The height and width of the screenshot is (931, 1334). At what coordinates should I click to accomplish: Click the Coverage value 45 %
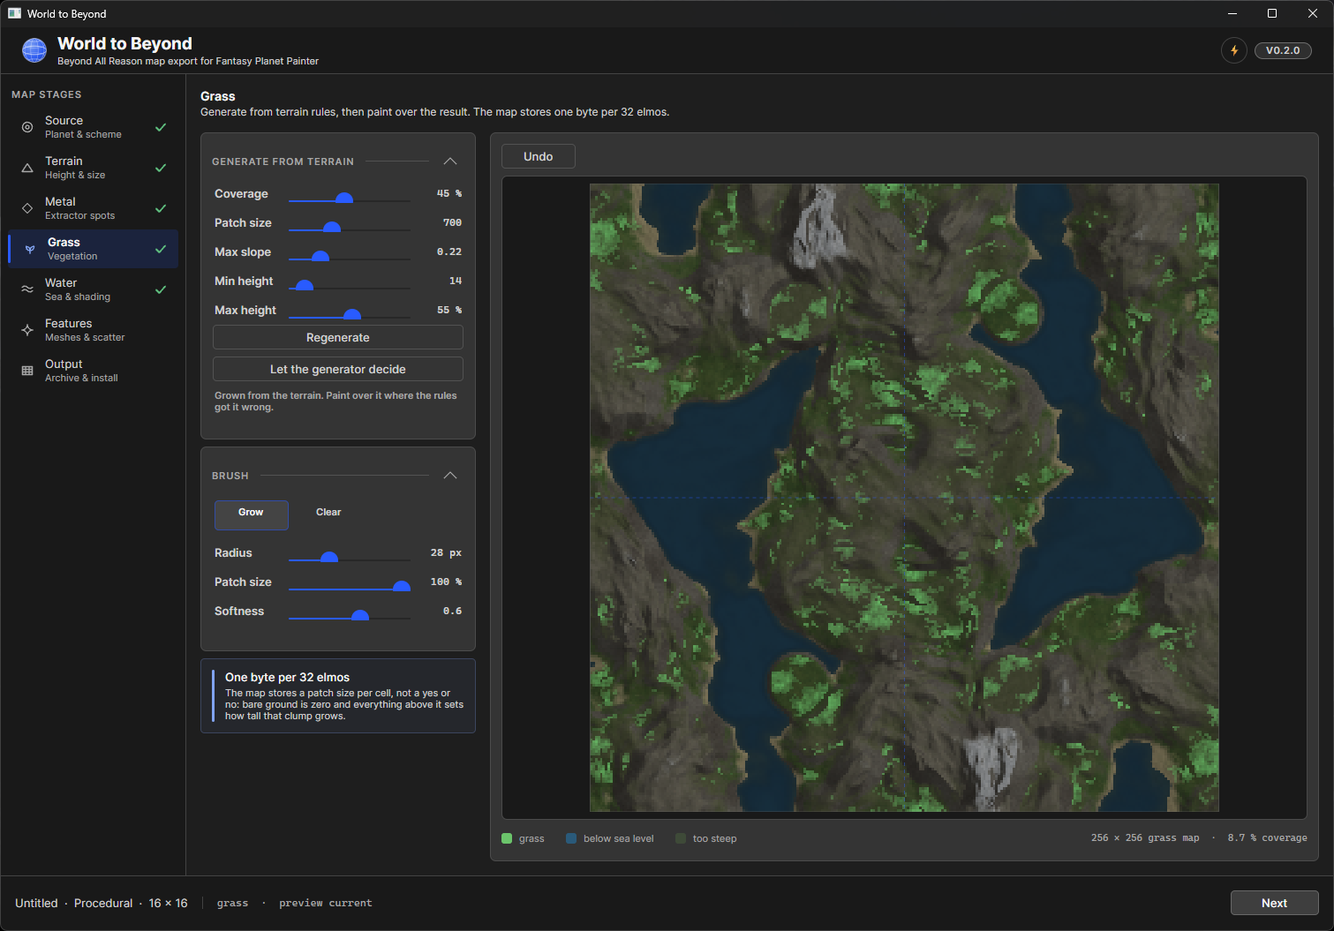[449, 194]
